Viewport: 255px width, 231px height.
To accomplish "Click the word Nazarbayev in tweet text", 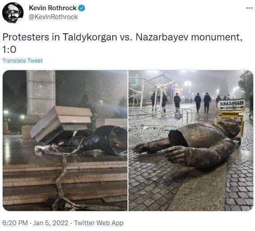I will (162, 37).
